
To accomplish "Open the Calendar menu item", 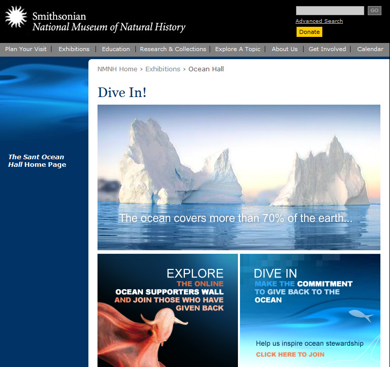I will tap(370, 49).
